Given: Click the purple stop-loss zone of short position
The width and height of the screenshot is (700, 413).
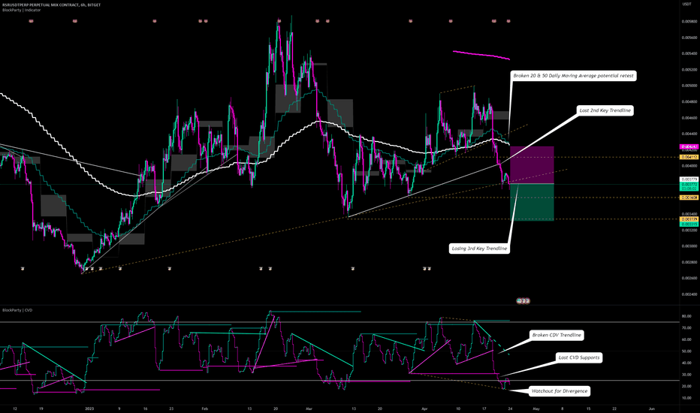Looking at the screenshot, I should (x=532, y=164).
